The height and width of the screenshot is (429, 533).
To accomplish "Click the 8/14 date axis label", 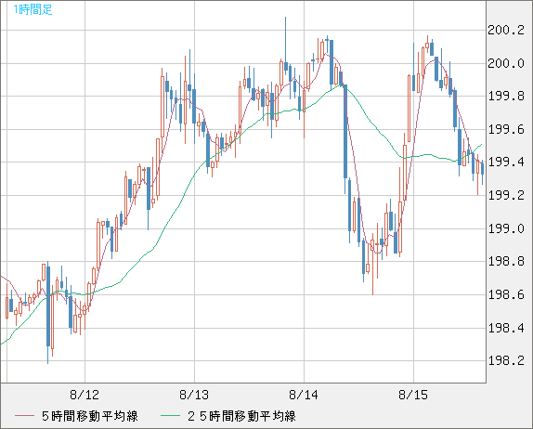I will [304, 395].
